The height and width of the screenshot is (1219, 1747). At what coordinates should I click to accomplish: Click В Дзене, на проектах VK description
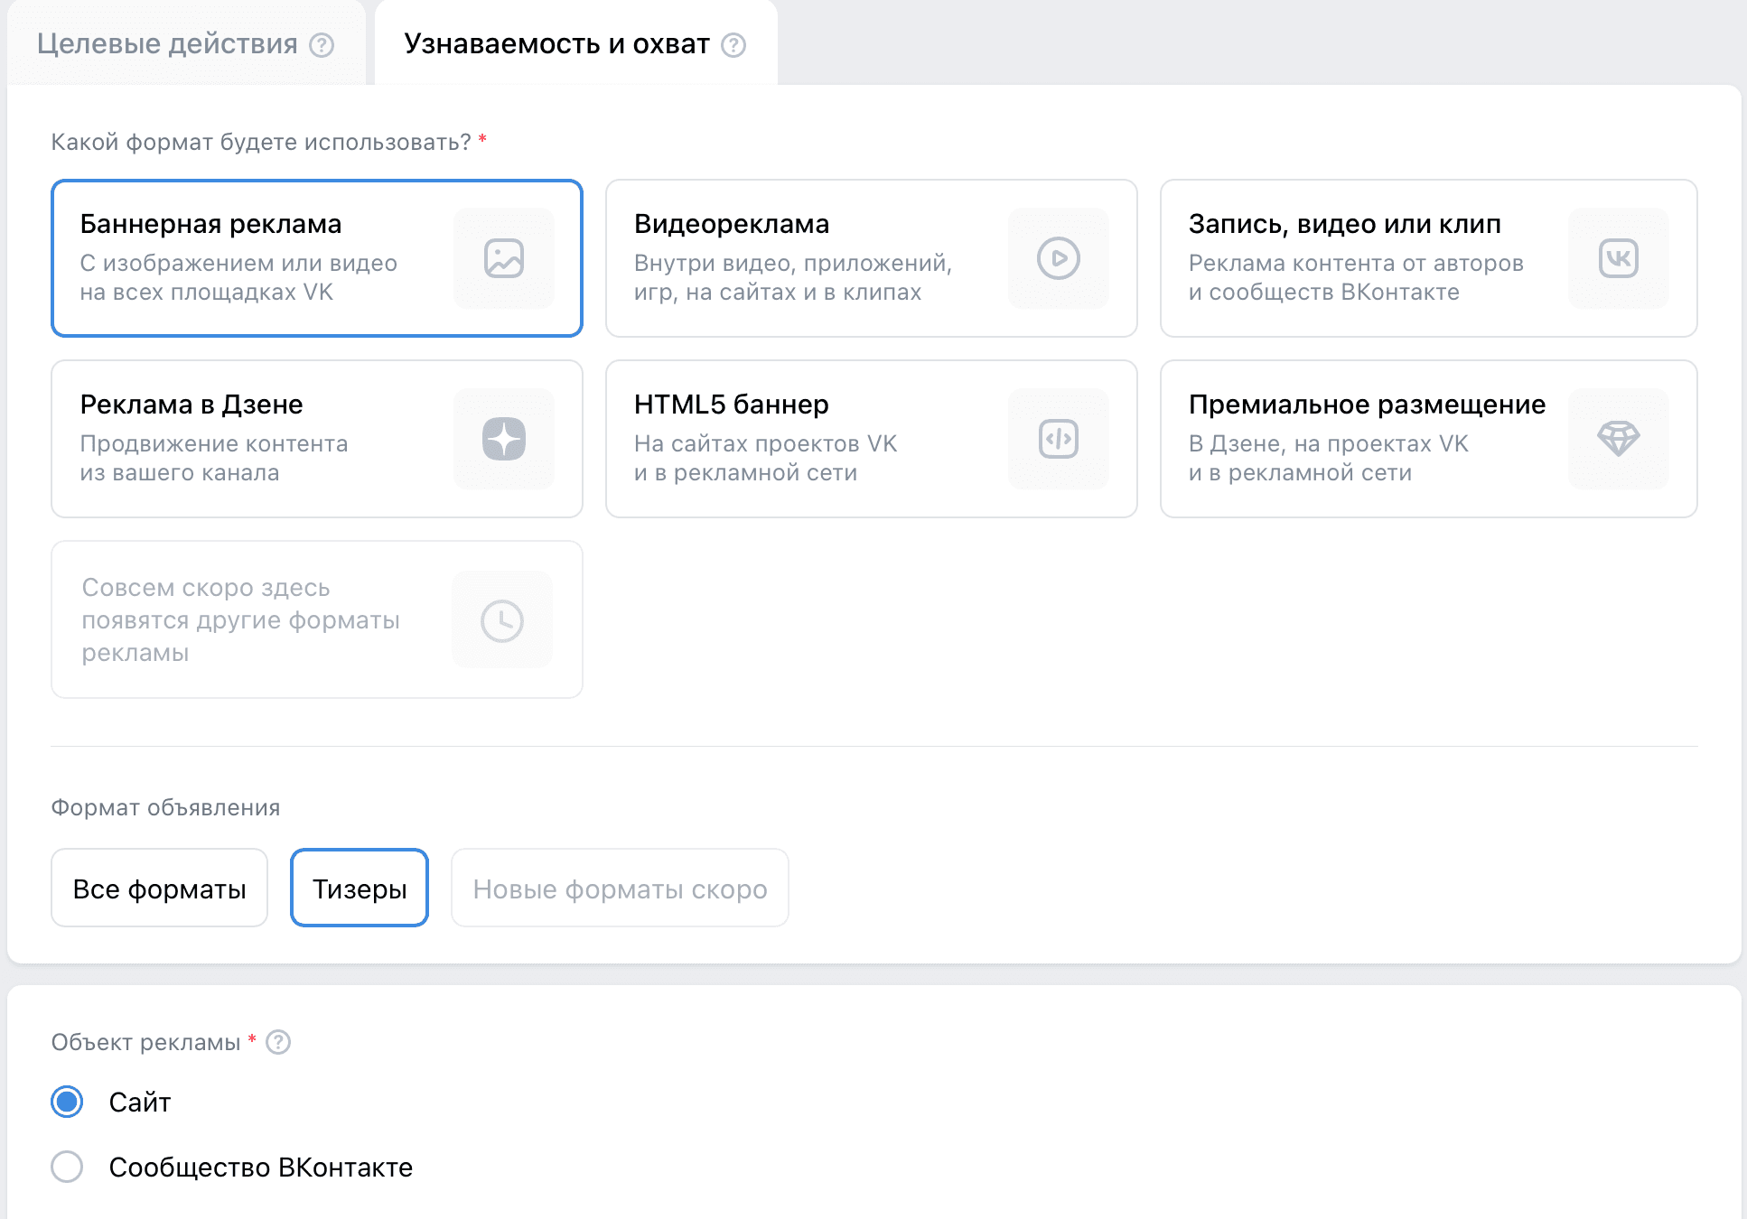1329,458
